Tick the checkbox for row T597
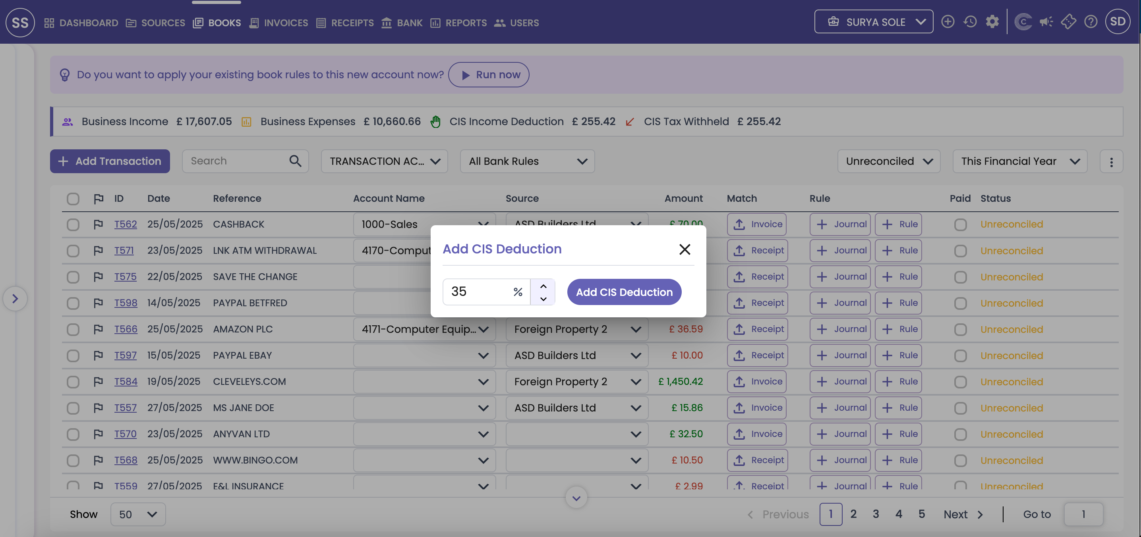 click(x=73, y=355)
